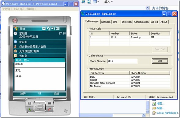Click the center d-pad button on device
This screenshot has height=118, width=180.
(40, 106)
